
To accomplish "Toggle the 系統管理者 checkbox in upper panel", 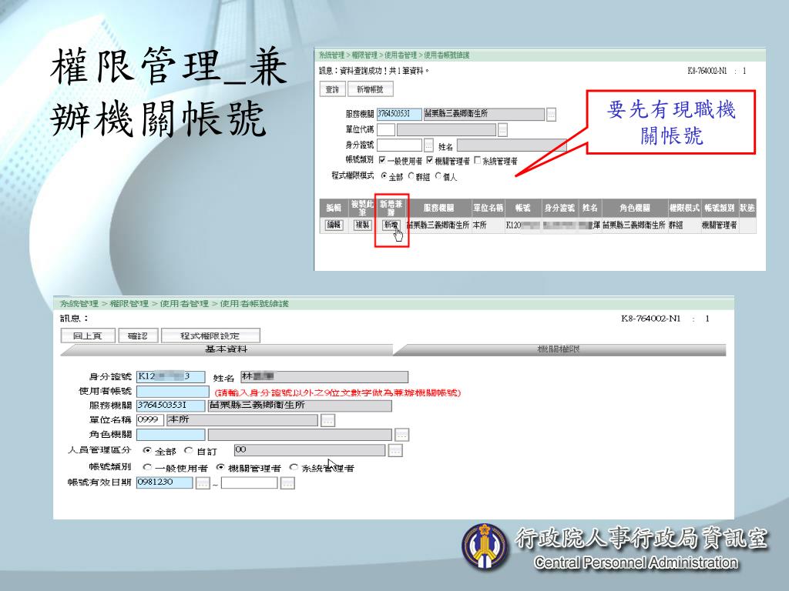I will pos(477,160).
